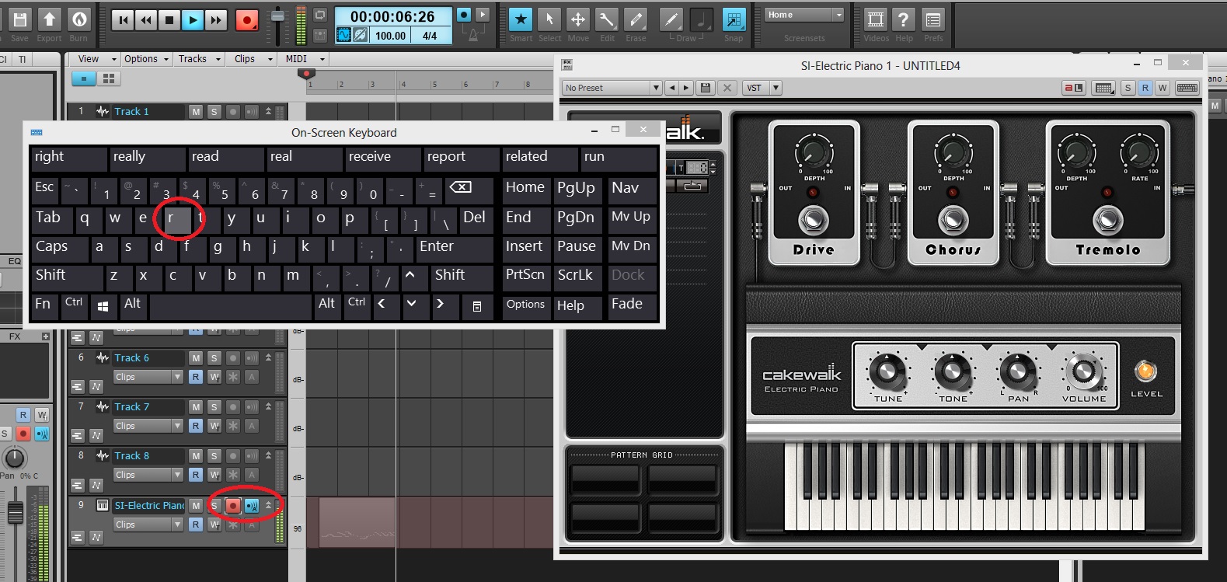
Task: Click the Save icon in the toolbar
Action: coord(19,19)
